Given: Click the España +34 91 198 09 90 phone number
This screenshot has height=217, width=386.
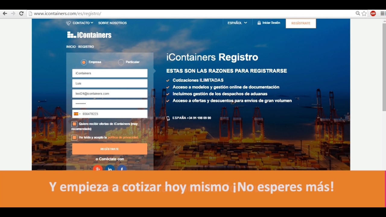Looking at the screenshot, I should 192,118.
